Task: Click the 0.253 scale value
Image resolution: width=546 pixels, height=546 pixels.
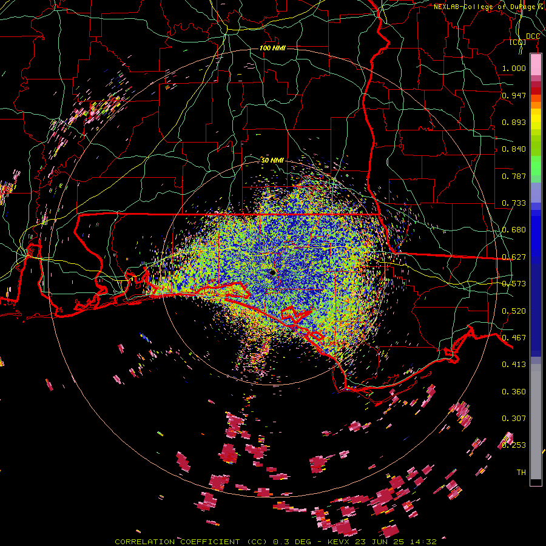Action: tap(514, 445)
